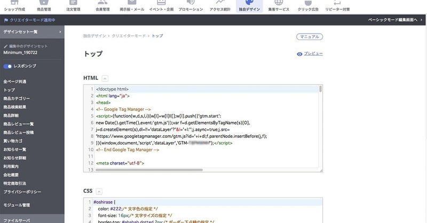Open 会社概要 page template

(x=11, y=175)
